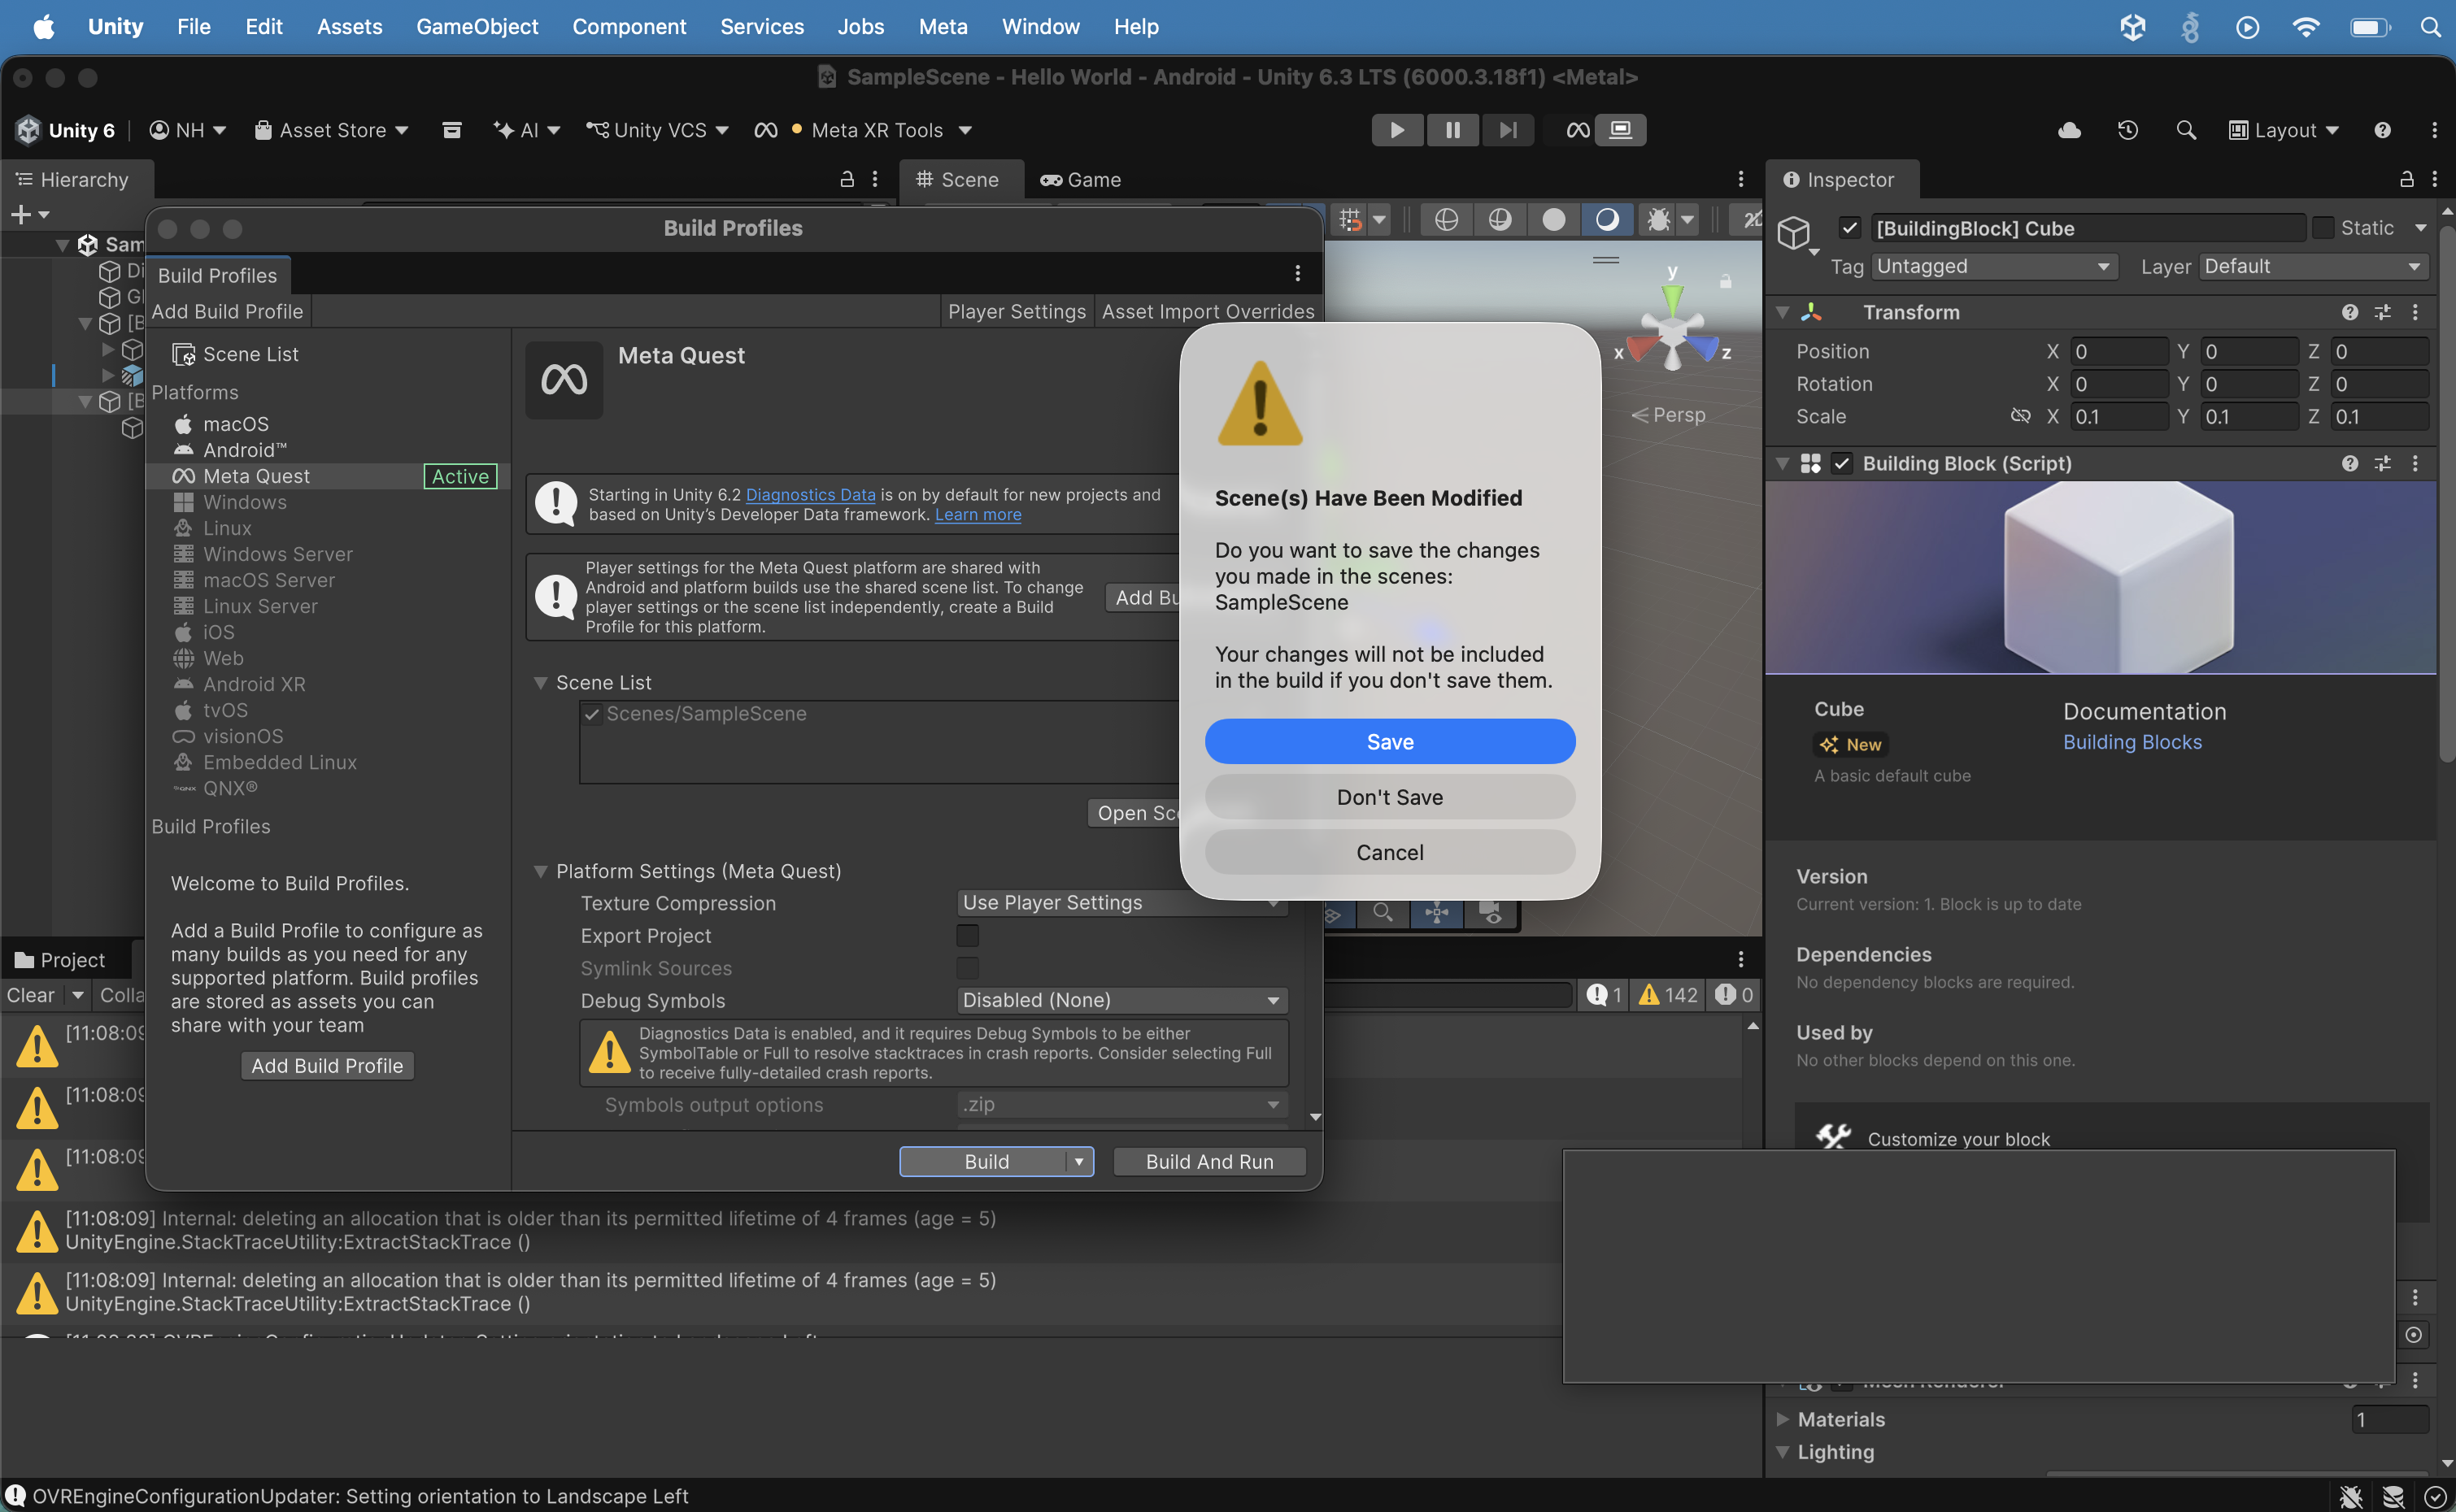Open Building Block script kebab menu
Image resolution: width=2456 pixels, height=1512 pixels.
coord(2415,463)
